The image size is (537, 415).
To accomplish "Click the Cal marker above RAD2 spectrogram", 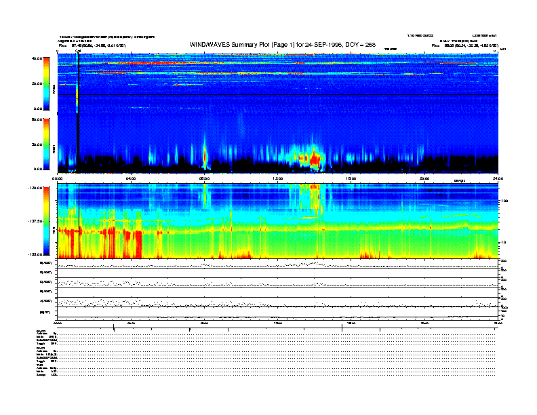I will click(x=78, y=51).
